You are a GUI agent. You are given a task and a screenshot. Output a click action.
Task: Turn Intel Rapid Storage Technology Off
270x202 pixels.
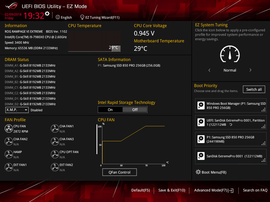(135, 110)
